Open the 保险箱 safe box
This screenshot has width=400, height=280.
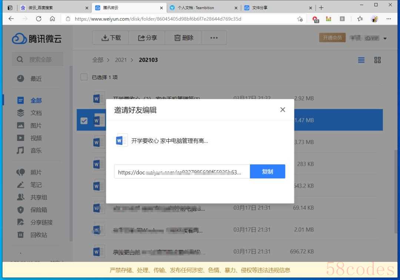pos(39,210)
